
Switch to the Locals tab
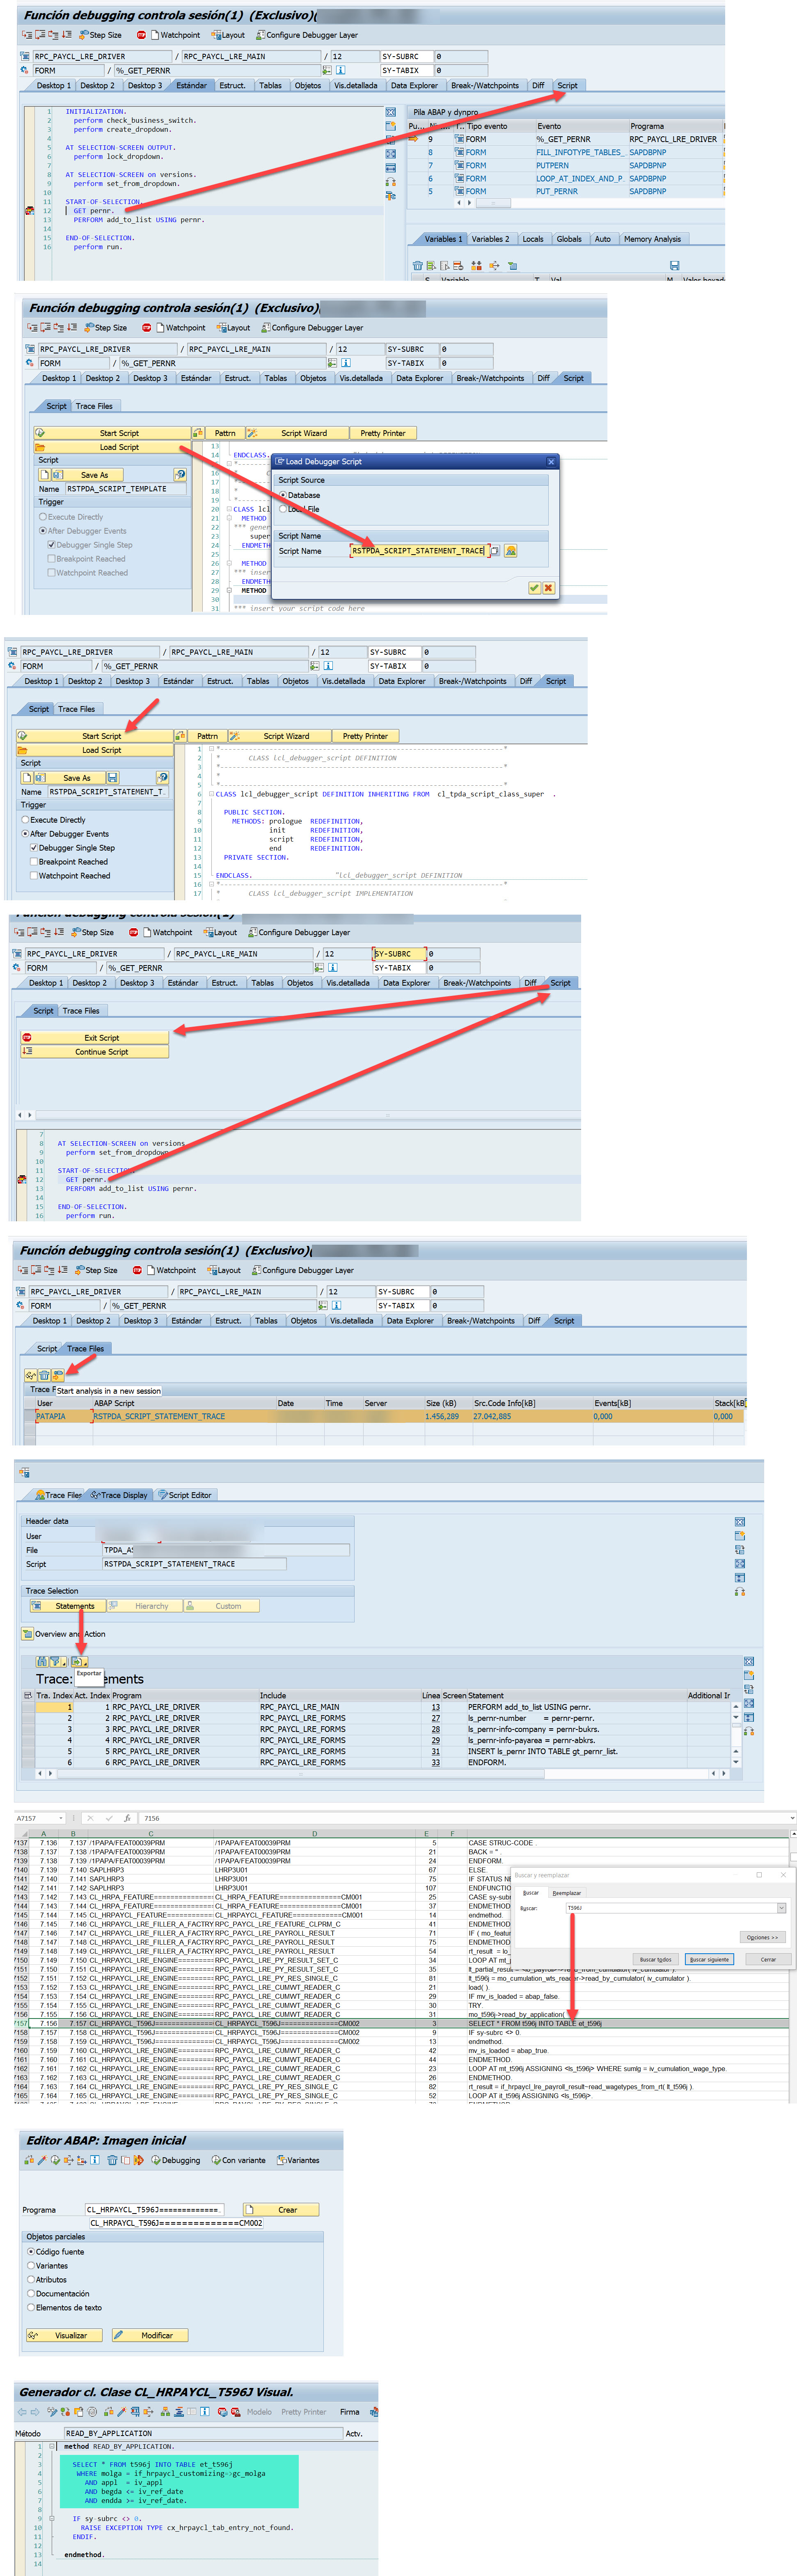[533, 239]
